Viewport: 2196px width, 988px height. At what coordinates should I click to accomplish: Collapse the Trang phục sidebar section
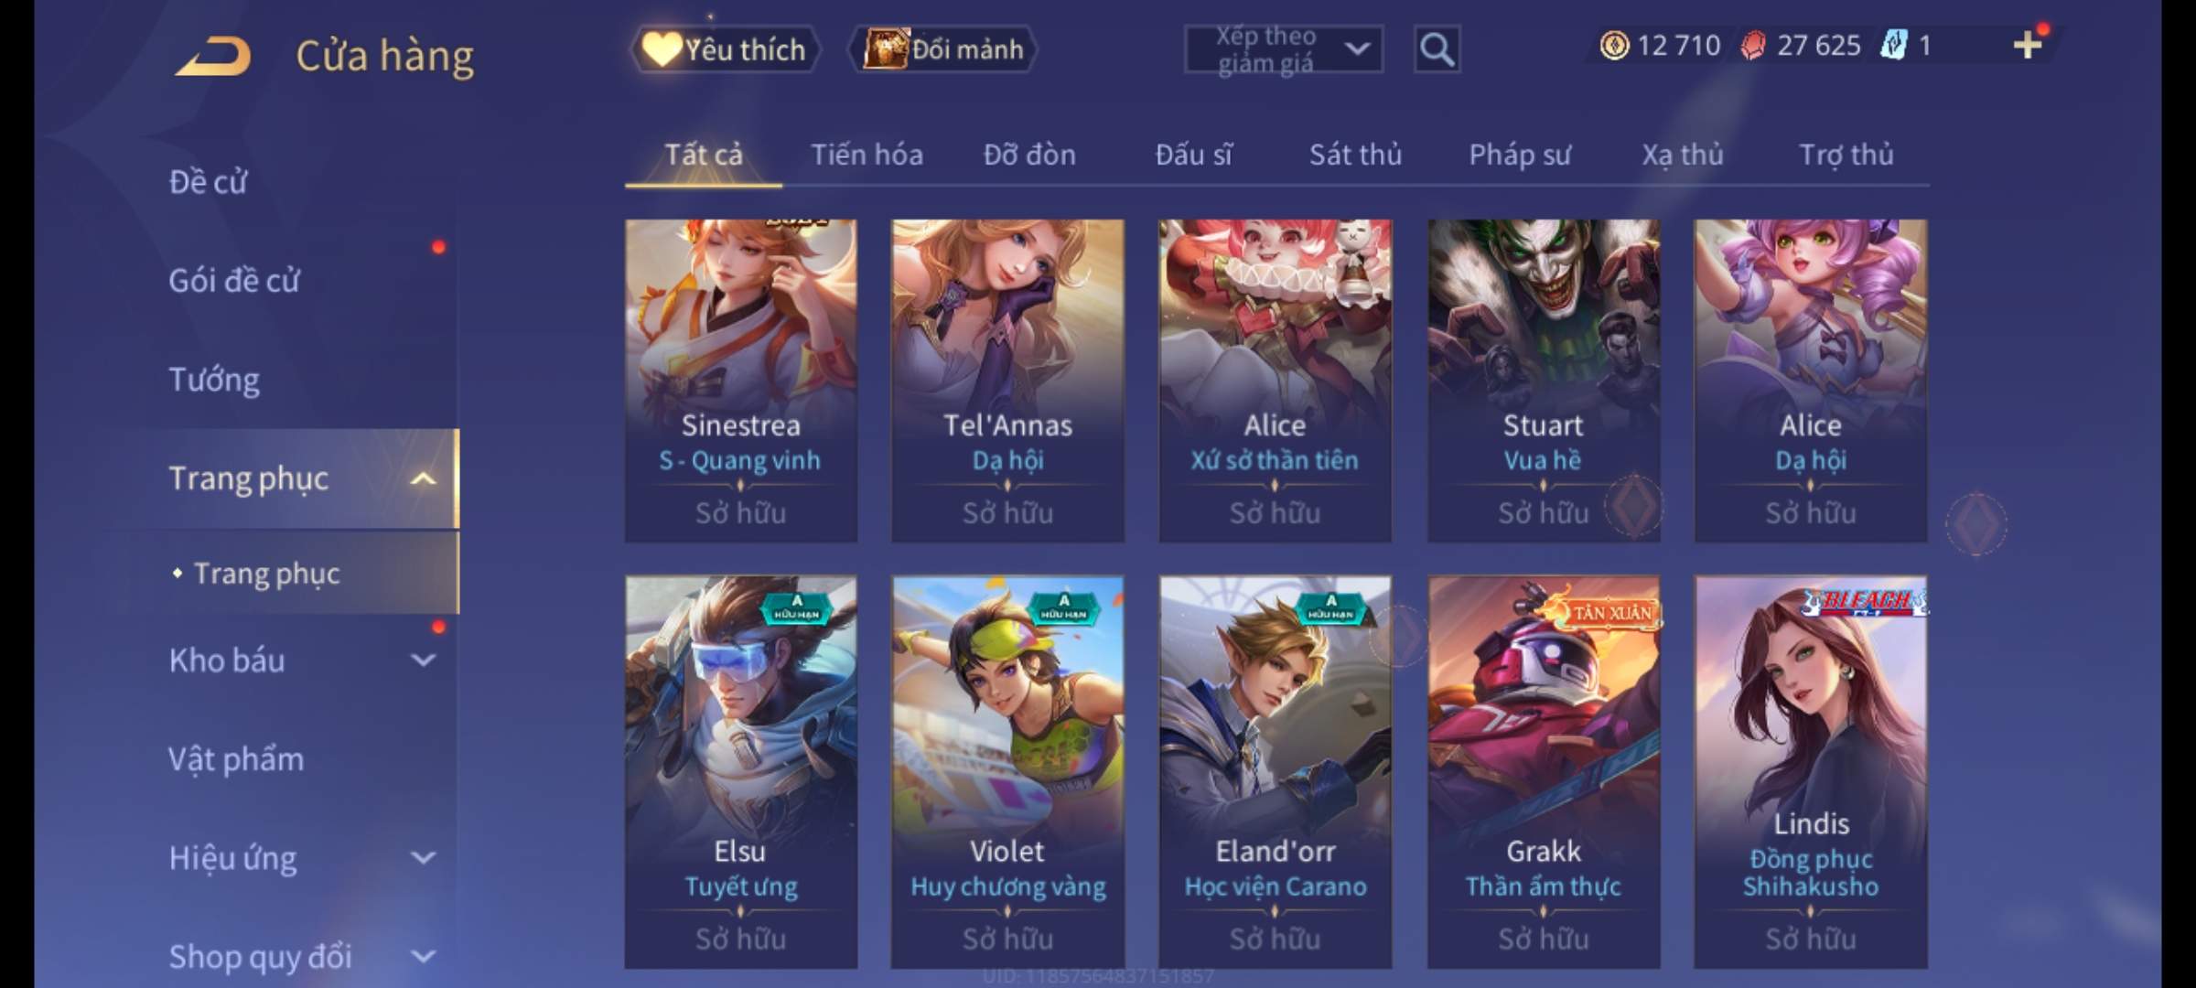pyautogui.click(x=423, y=478)
